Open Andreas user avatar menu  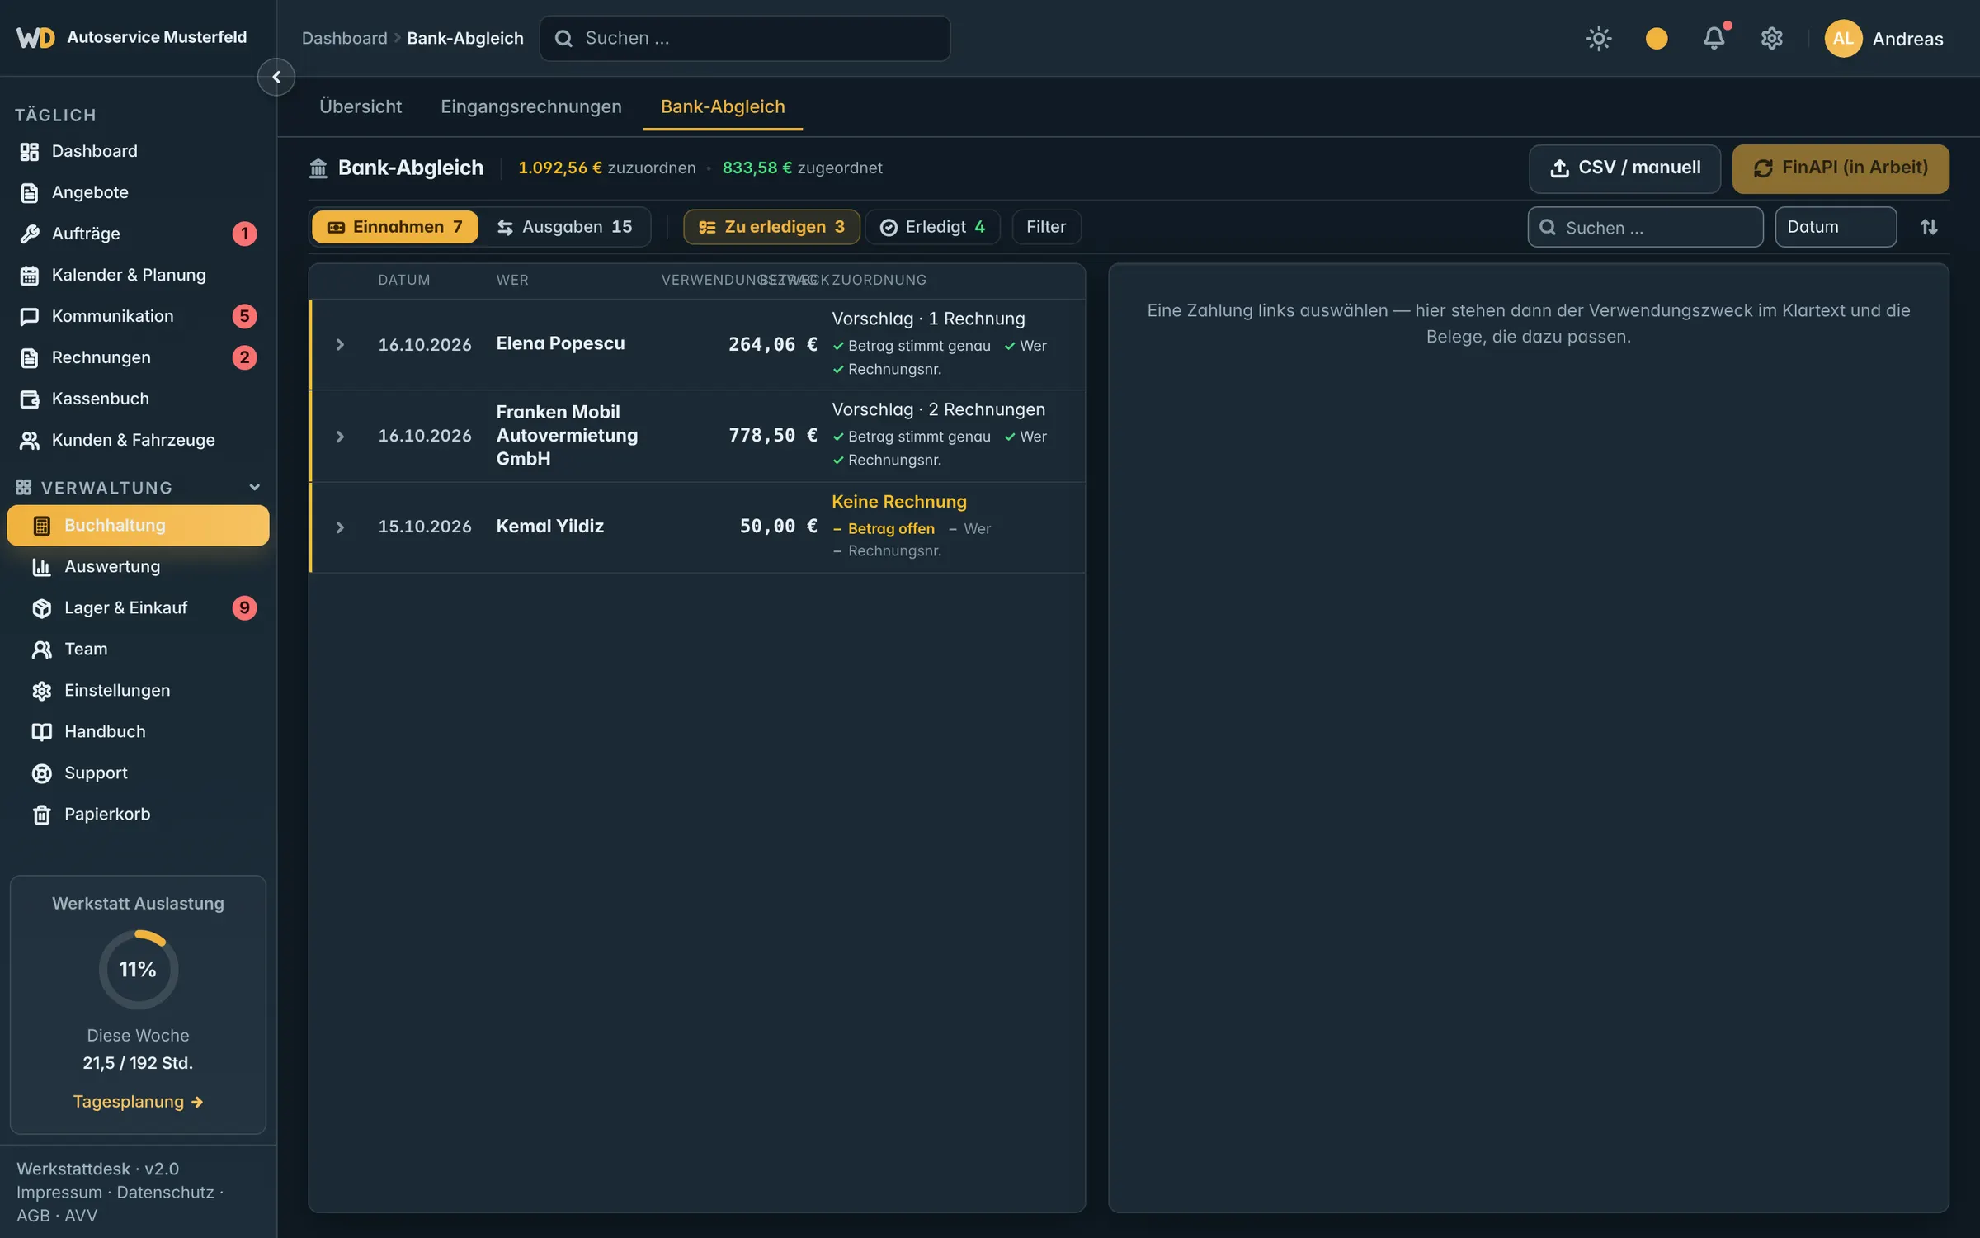1884,39
